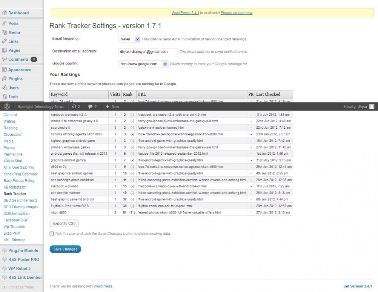Image resolution: width=378 pixels, height=292 pixels.
Task: Click the Save Changes button
Action: pyautogui.click(x=65, y=249)
